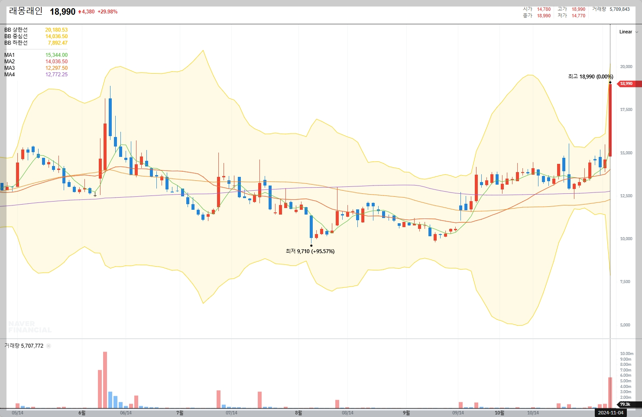This screenshot has width=642, height=417.
Task: Select the MA3 legend label
Action: click(x=10, y=68)
